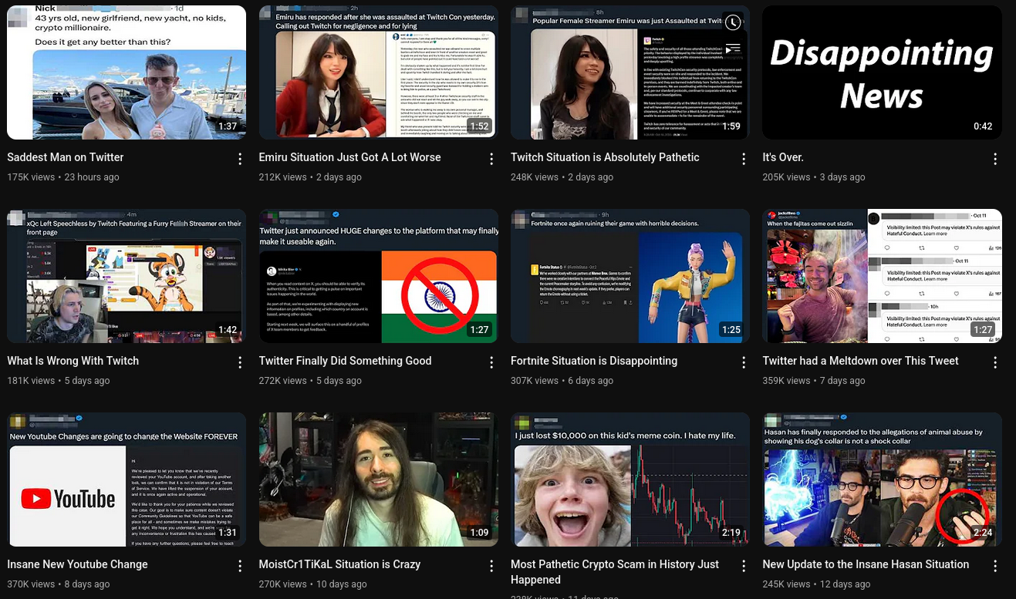The image size is (1016, 599).
Task: Open title Fortnite Situation is Disappointing
Action: (x=594, y=361)
